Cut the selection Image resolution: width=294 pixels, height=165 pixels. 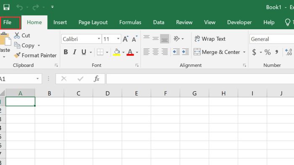(22, 35)
